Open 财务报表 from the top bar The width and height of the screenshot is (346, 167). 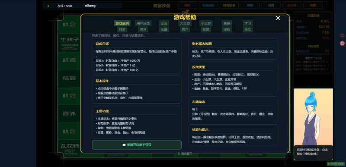tap(229, 6)
